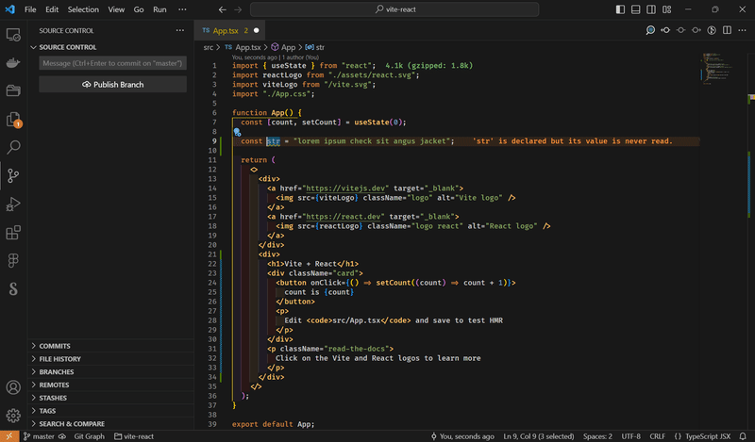Click the remote window status bar icon
This screenshot has width=755, height=442.
coord(9,436)
